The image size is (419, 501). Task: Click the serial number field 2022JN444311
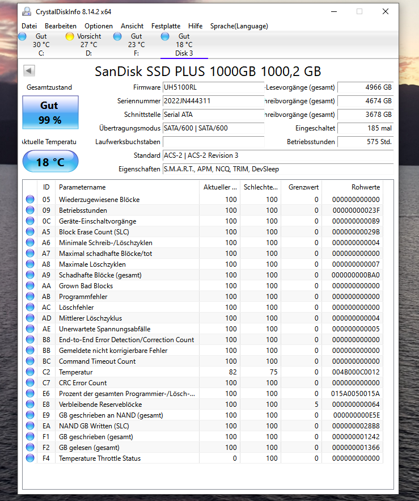213,101
